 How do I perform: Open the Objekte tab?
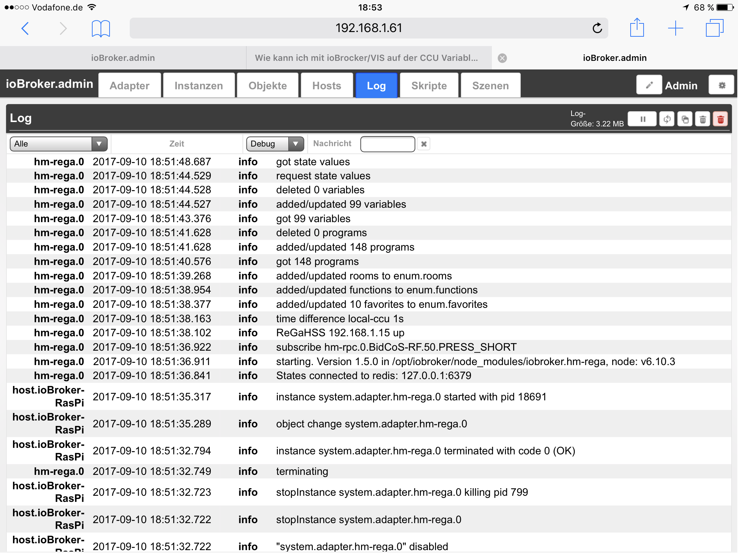(267, 86)
